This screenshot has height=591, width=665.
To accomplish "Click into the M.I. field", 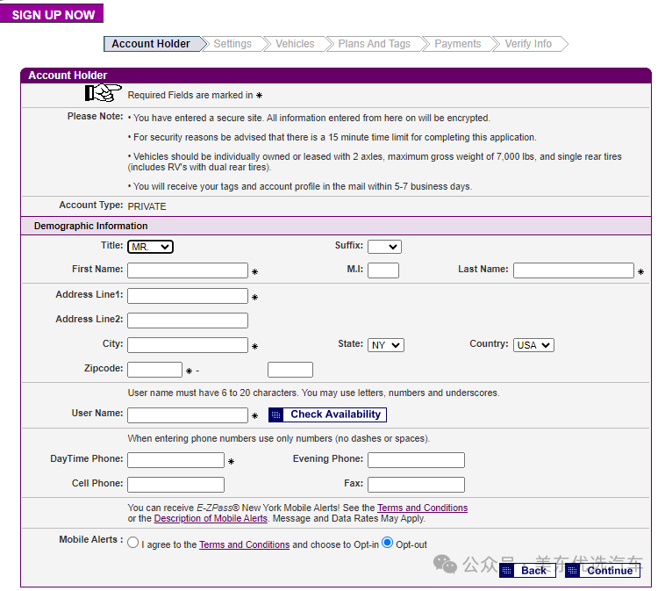I will tap(383, 270).
